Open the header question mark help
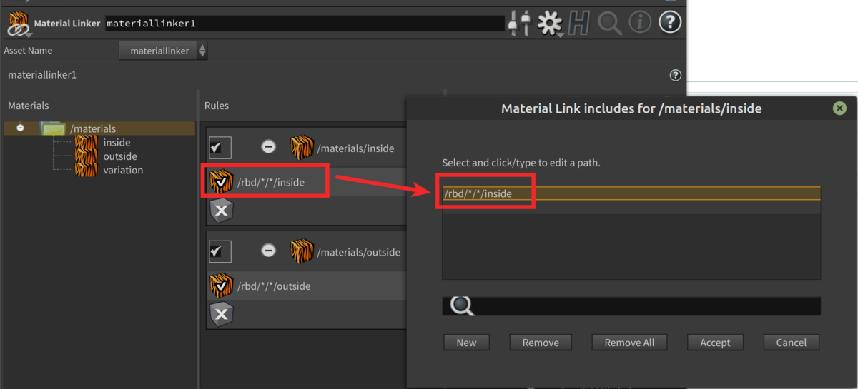 670,23
